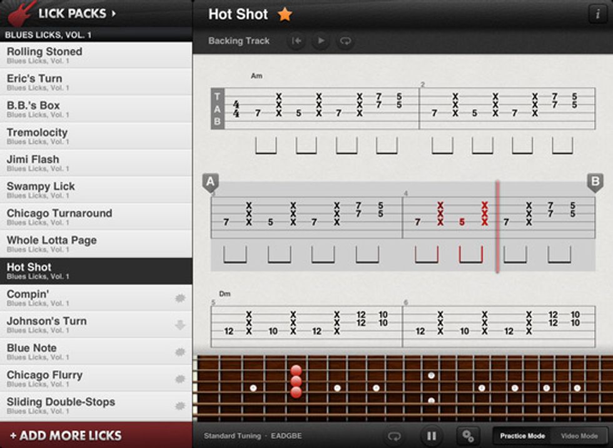Click the Add More Licks button
Image resolution: width=613 pixels, height=448 pixels.
click(66, 435)
